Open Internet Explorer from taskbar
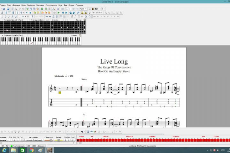This screenshot has width=230, height=153. [x=4, y=150]
